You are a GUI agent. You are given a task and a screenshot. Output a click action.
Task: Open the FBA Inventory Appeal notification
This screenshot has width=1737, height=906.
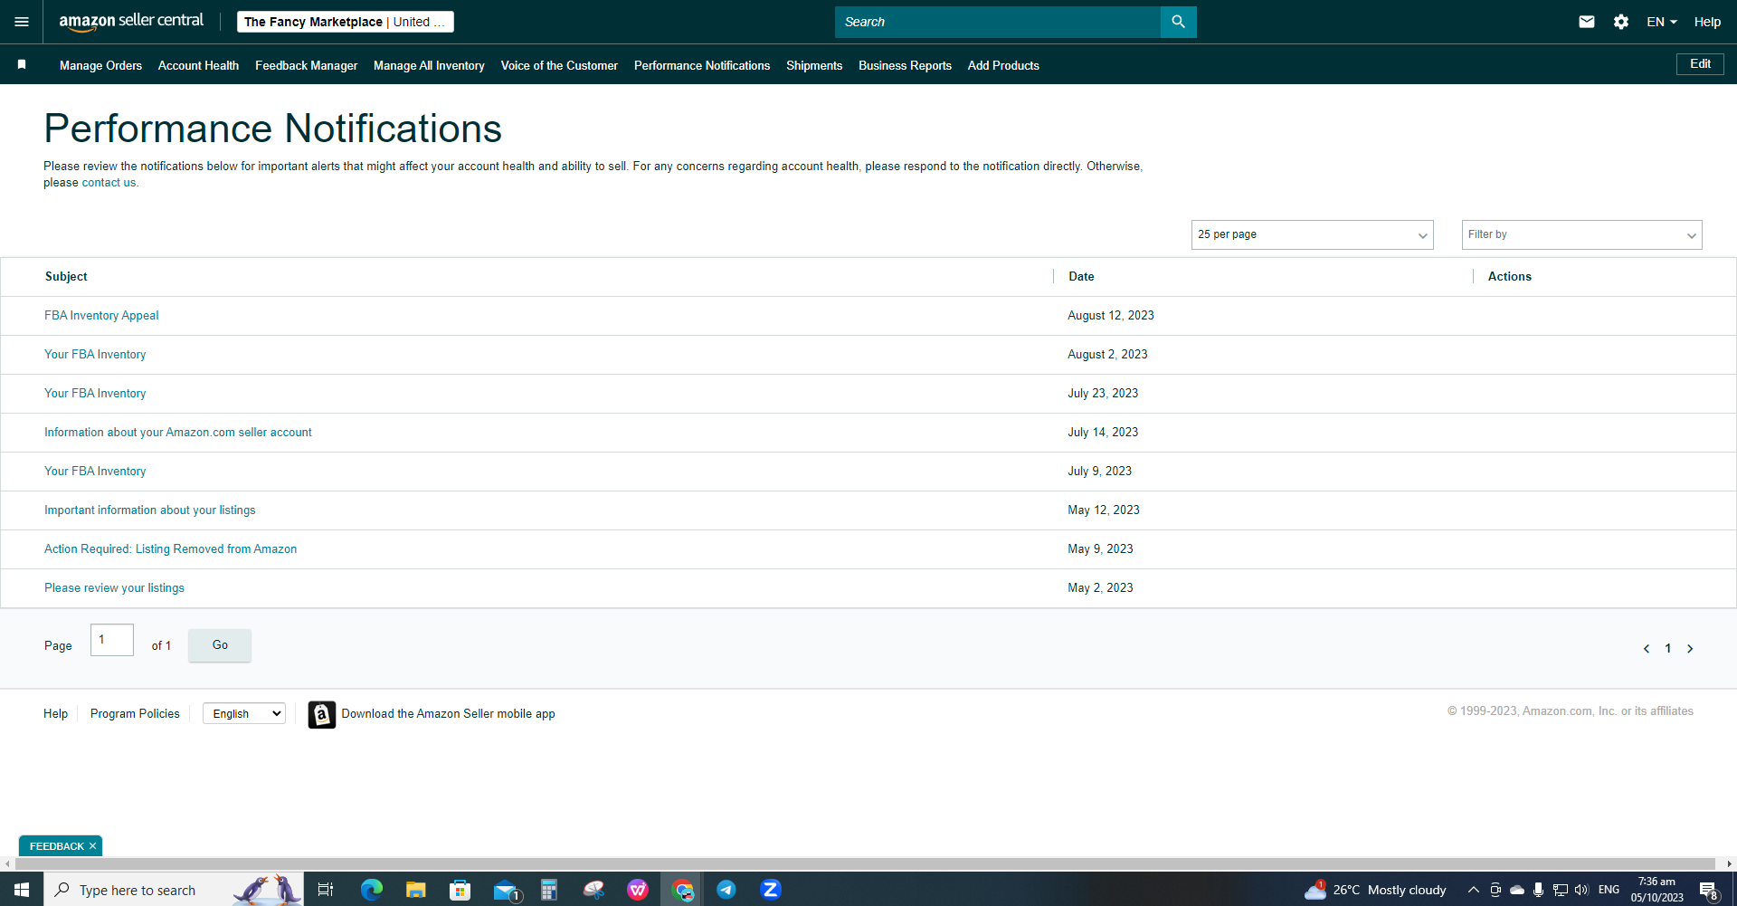(x=101, y=316)
